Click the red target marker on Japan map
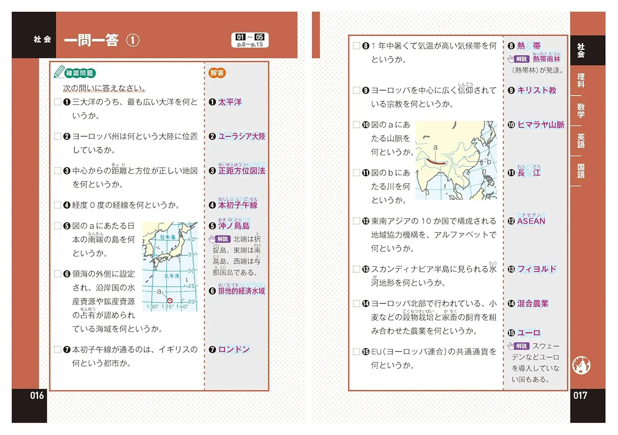 pyautogui.click(x=170, y=301)
